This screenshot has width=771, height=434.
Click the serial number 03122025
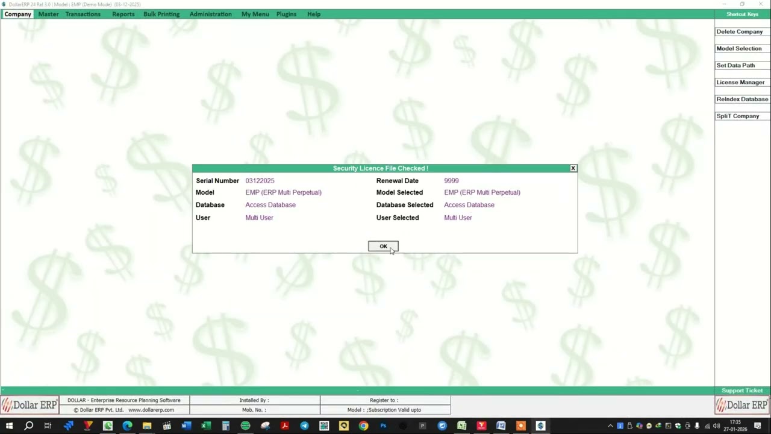(x=260, y=181)
